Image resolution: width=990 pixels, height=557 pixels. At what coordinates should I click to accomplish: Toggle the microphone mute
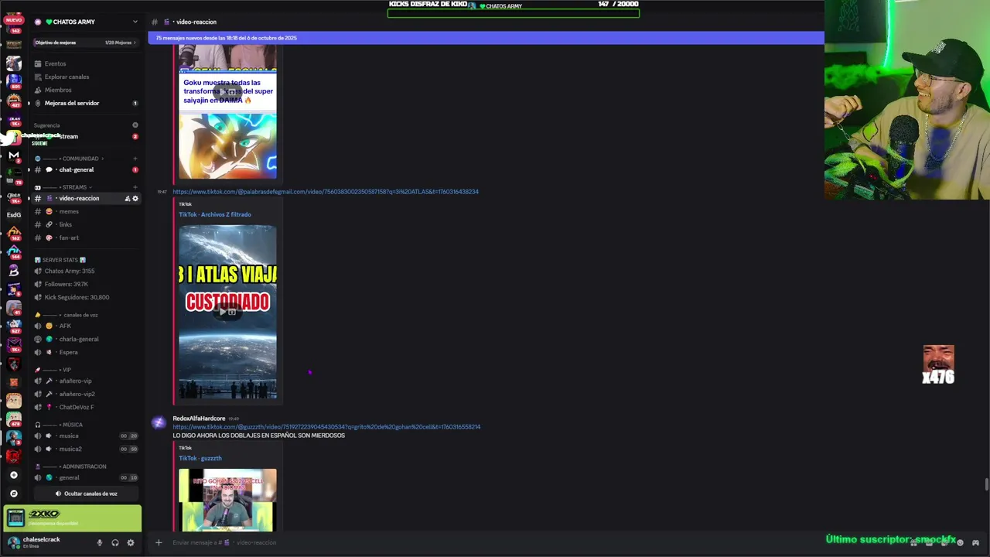pyautogui.click(x=99, y=543)
